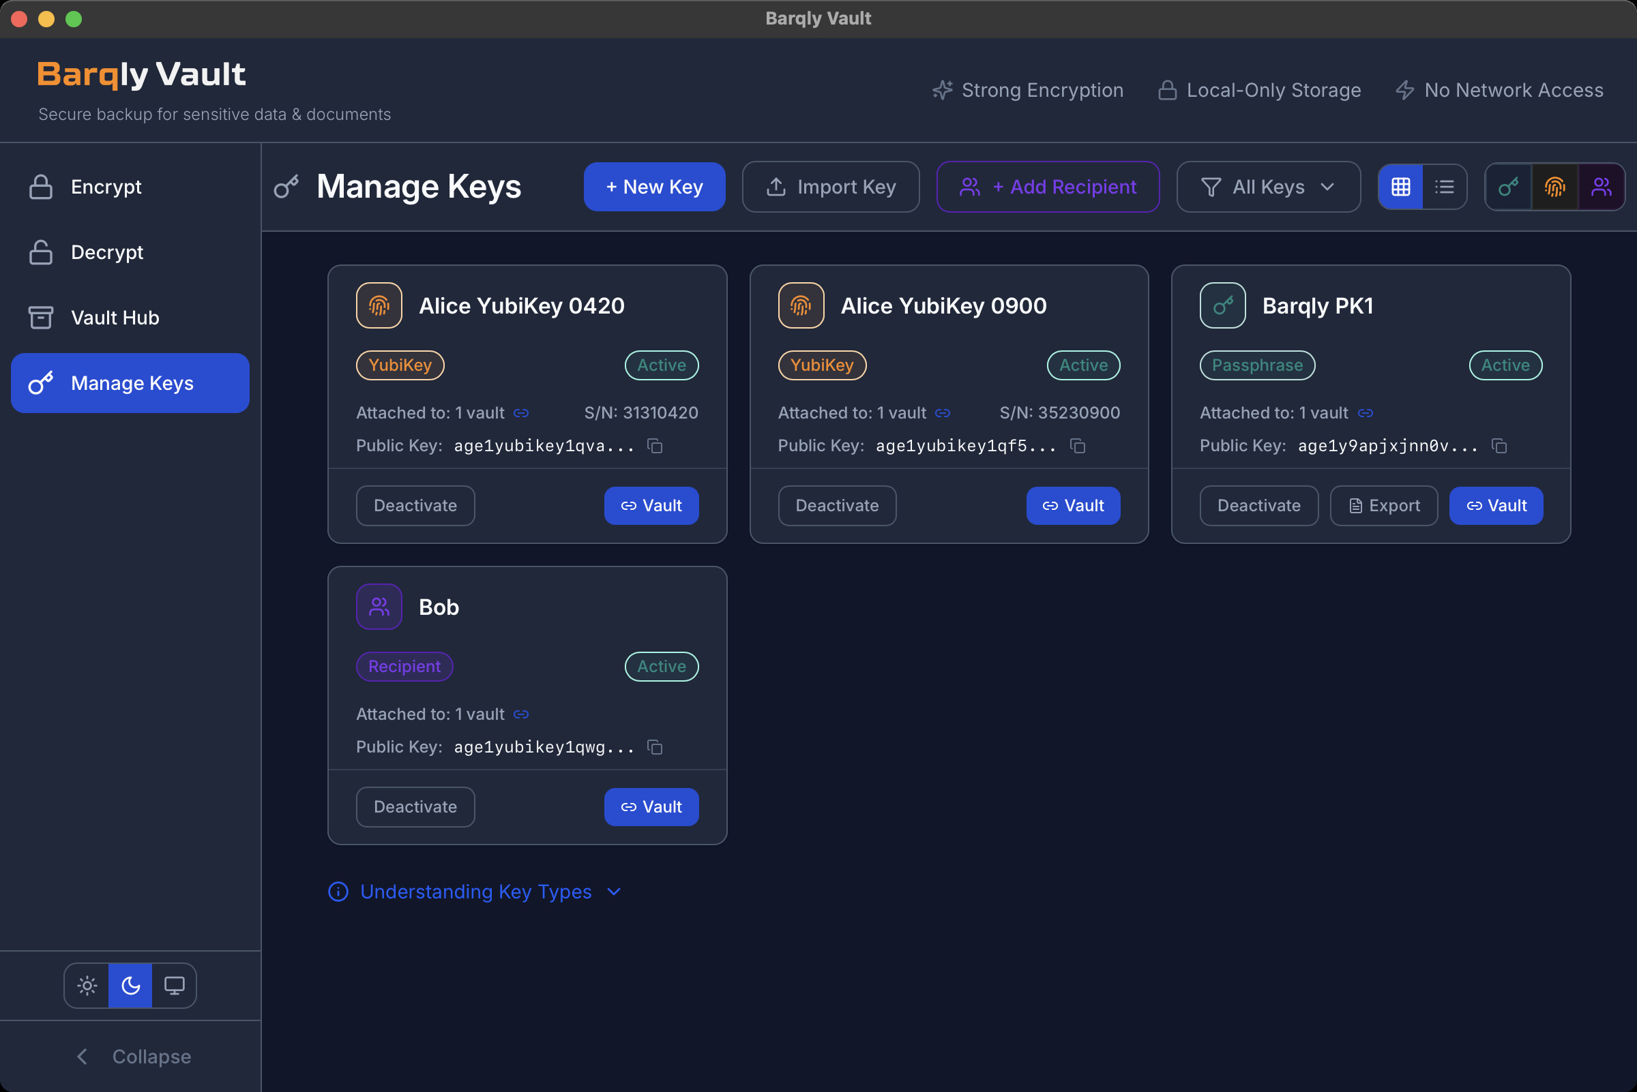Deactivate Alice YubiKey 0900
The height and width of the screenshot is (1092, 1637).
(836, 506)
